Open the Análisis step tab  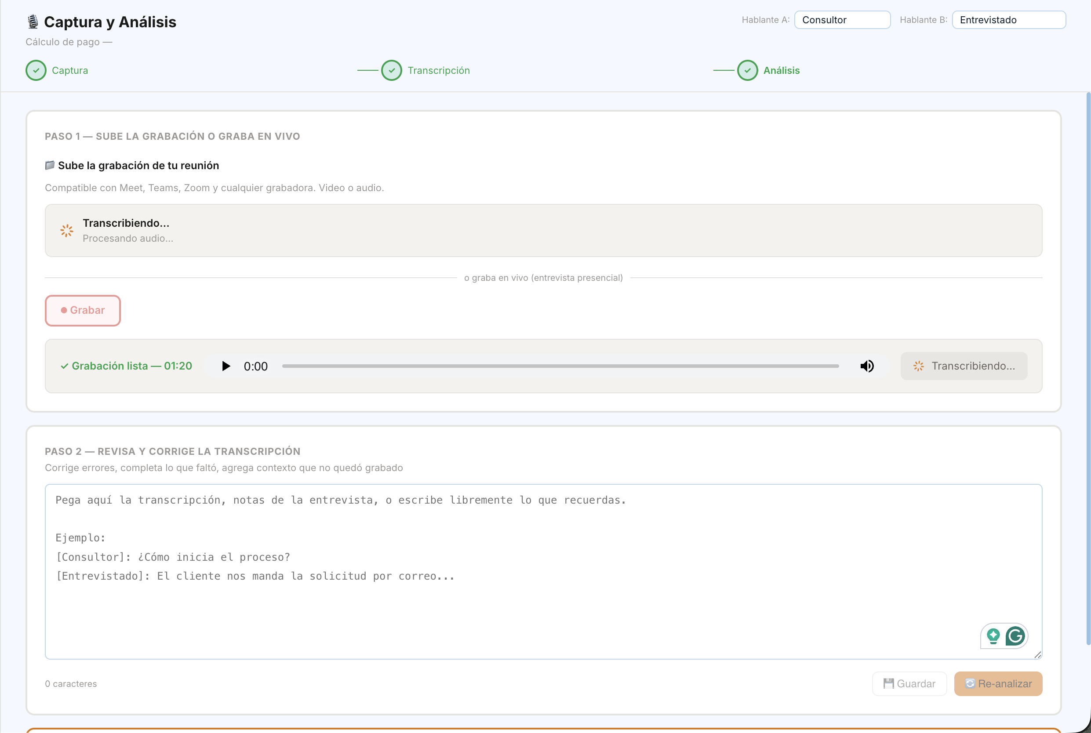782,71
